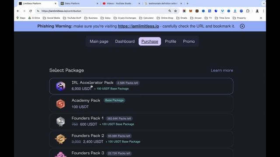Close the Videos - YouTube Studio tab

pyautogui.click(x=139, y=3)
